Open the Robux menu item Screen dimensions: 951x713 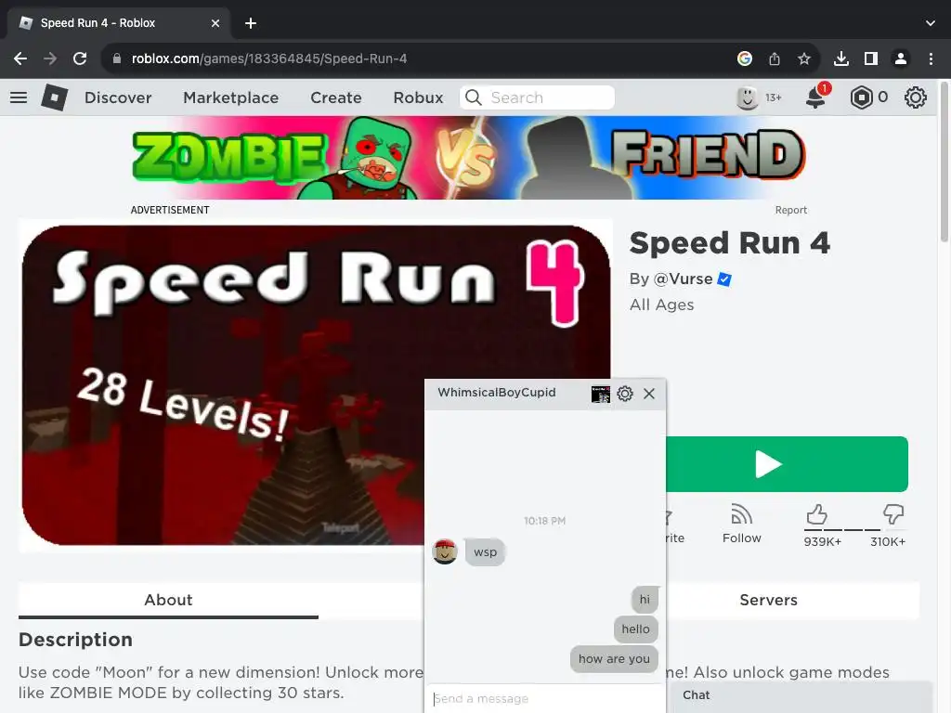(x=418, y=97)
